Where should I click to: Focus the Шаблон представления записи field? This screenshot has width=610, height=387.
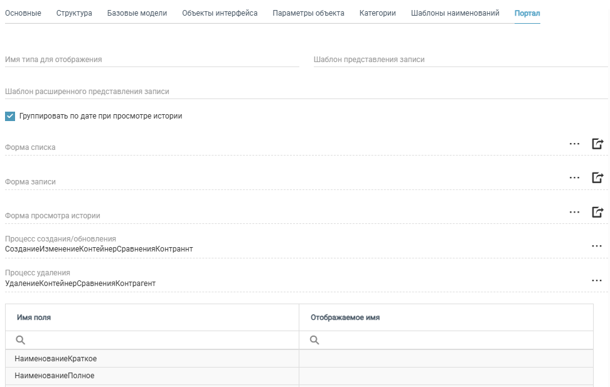pos(460,60)
